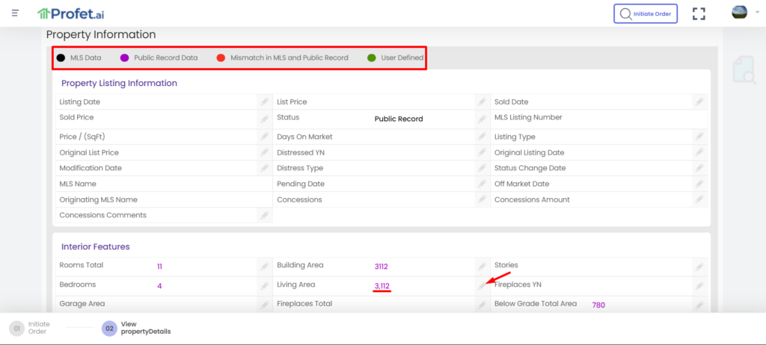Toggle fullscreen mode icon

tap(699, 13)
